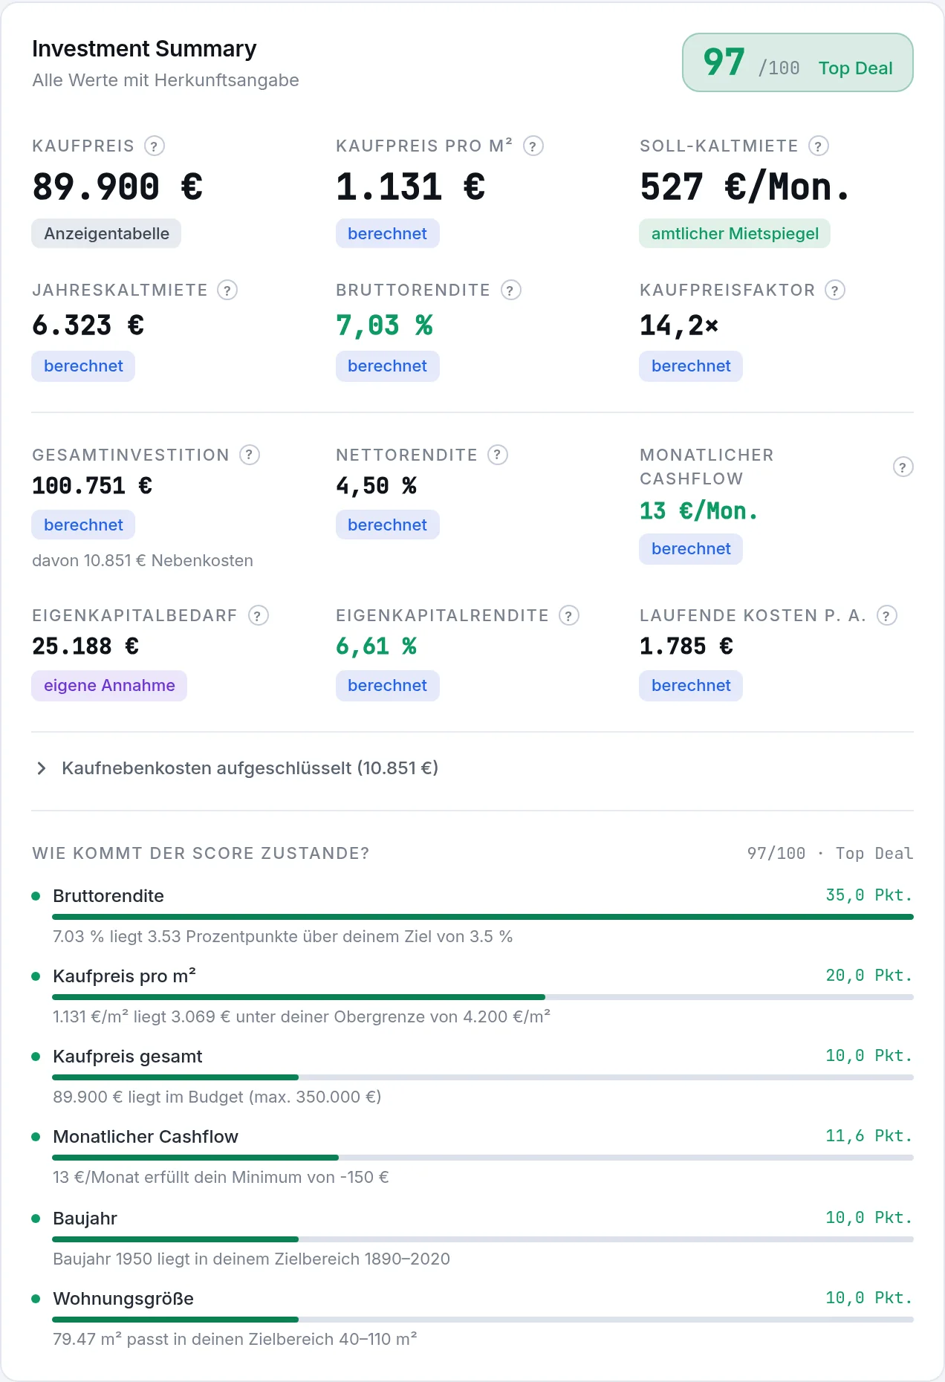Click the 97/100 Top Deal score badge

click(x=797, y=62)
